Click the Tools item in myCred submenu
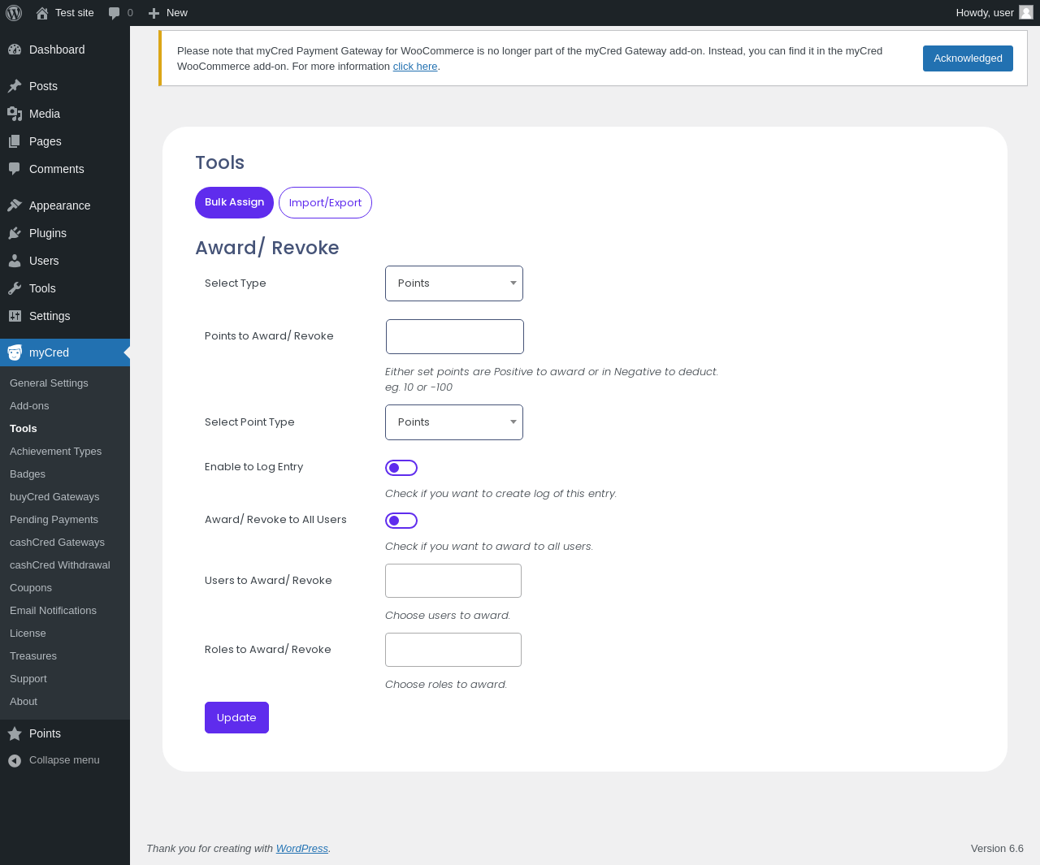The height and width of the screenshot is (865, 1040). [24, 429]
